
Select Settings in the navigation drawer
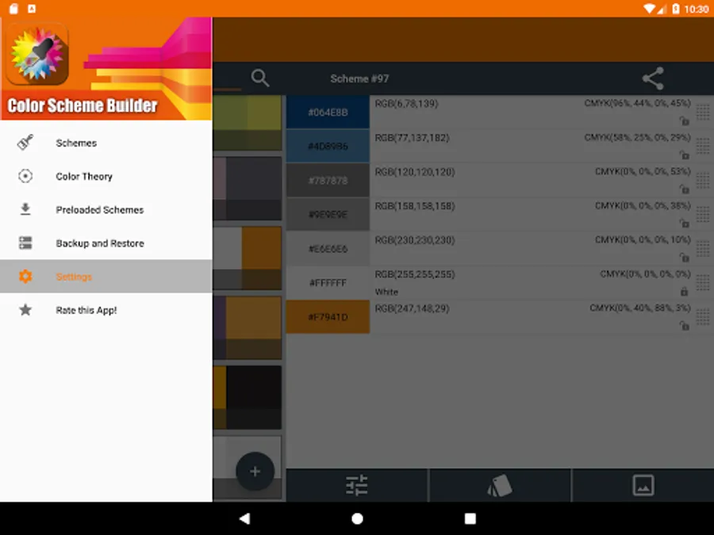click(75, 277)
